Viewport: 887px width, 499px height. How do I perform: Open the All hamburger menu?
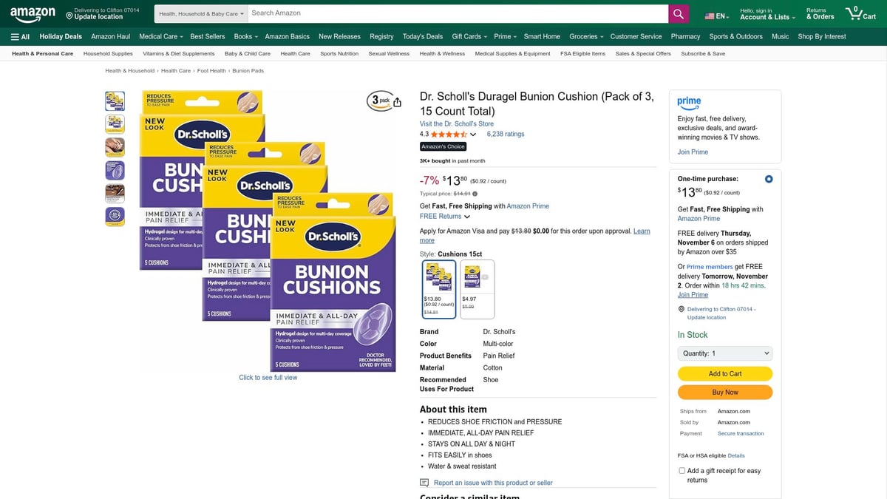pyautogui.click(x=19, y=36)
